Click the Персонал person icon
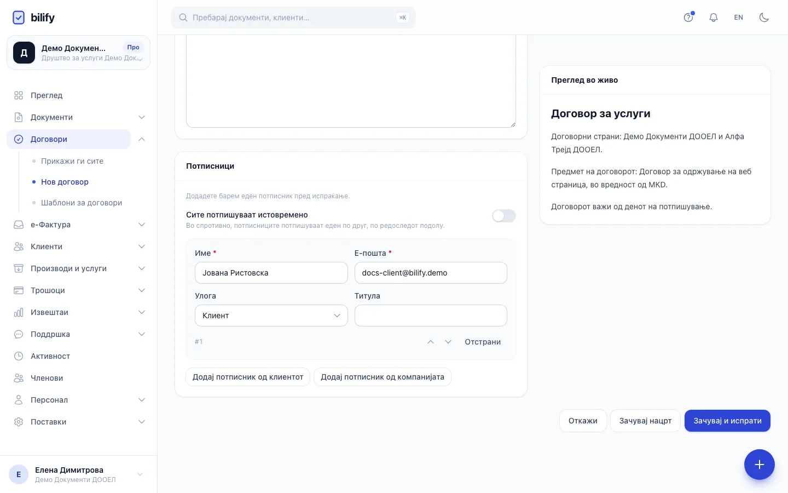The height and width of the screenshot is (493, 788). click(19, 400)
